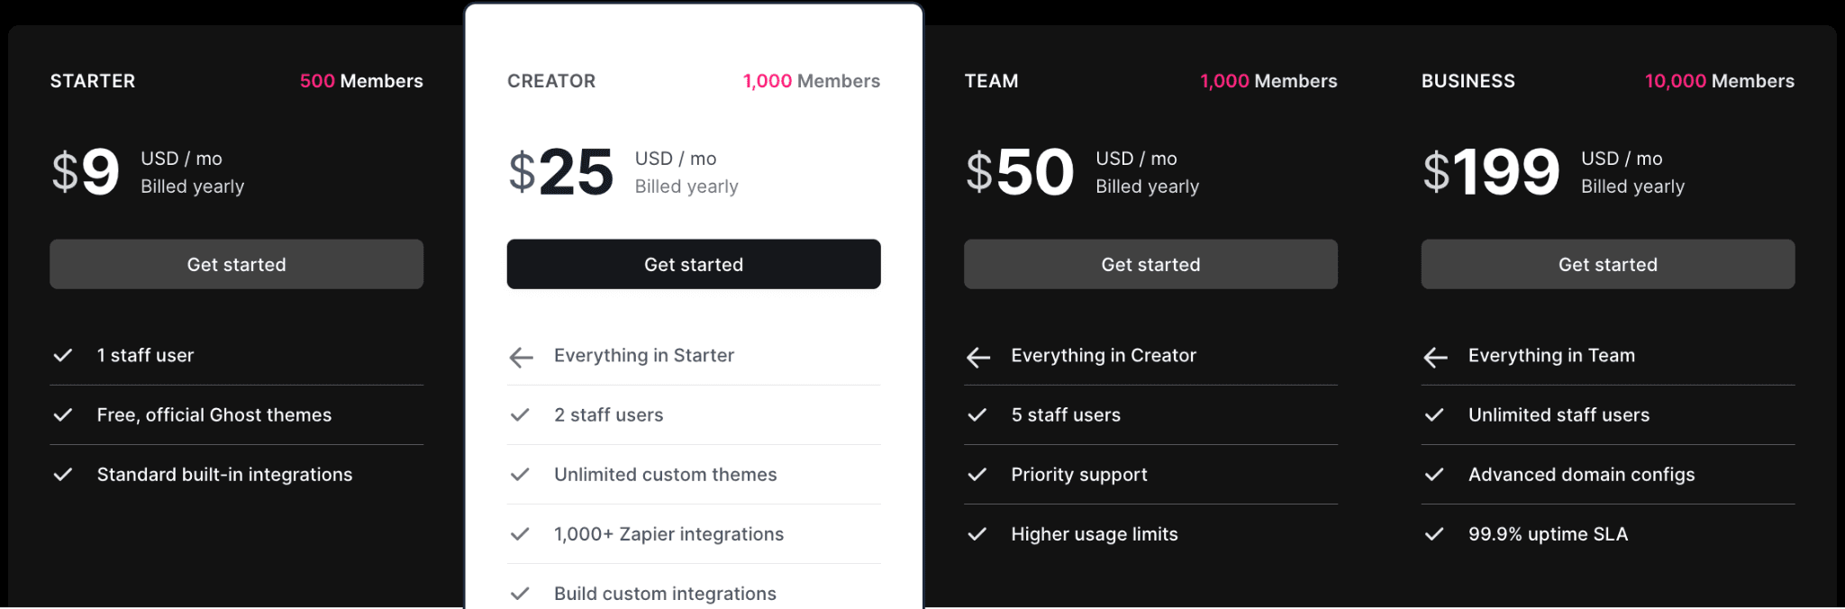Click the arrow icon beside Everything in Starter
The image size is (1845, 609).
pyautogui.click(x=521, y=358)
